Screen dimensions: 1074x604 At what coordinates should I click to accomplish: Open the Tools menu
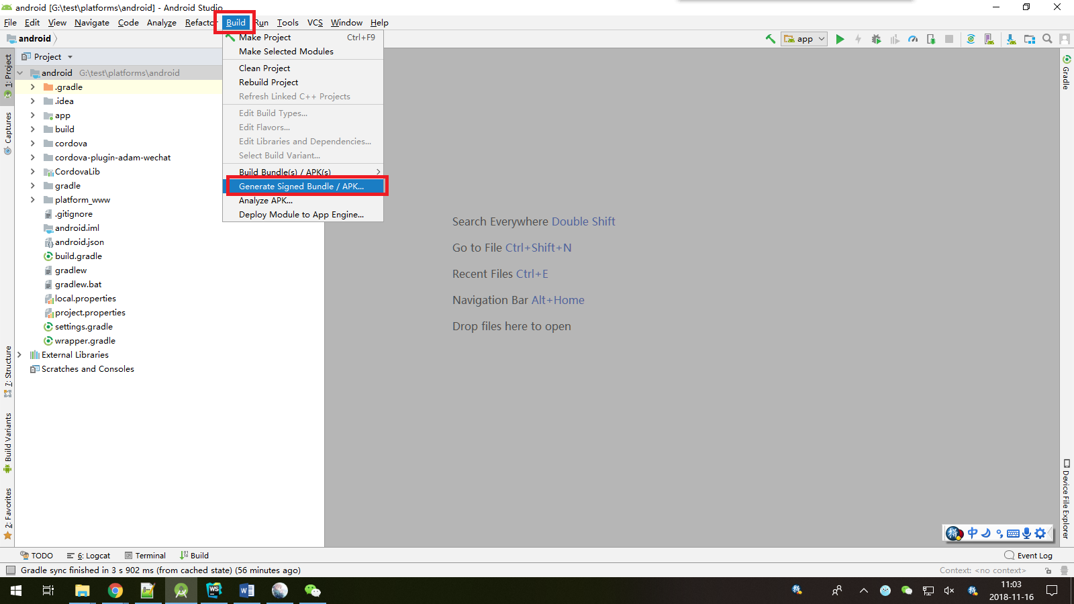pyautogui.click(x=288, y=23)
